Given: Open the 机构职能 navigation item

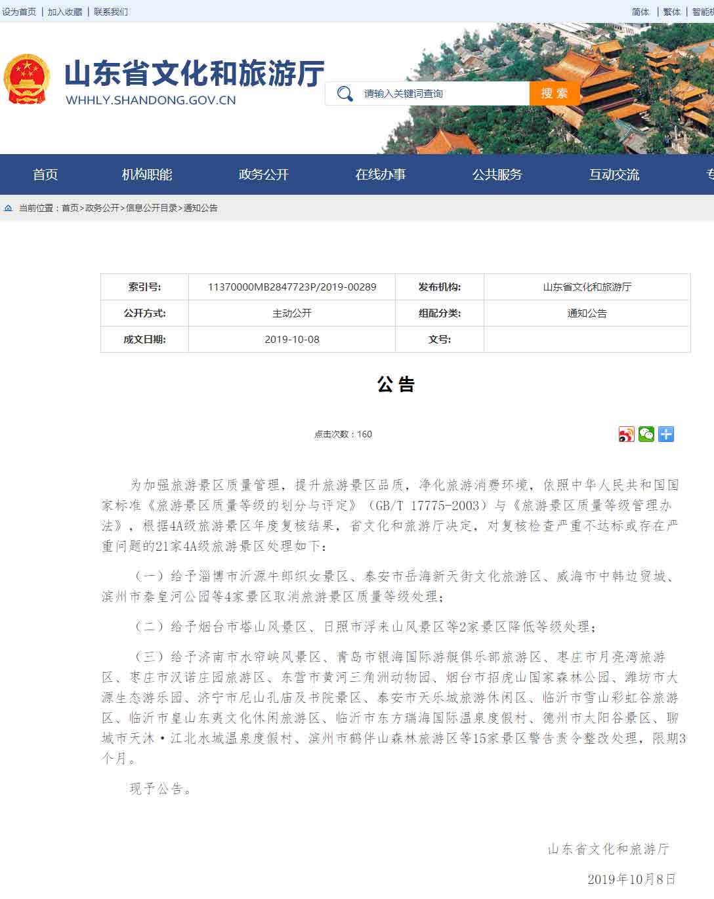Looking at the screenshot, I should 147,174.
